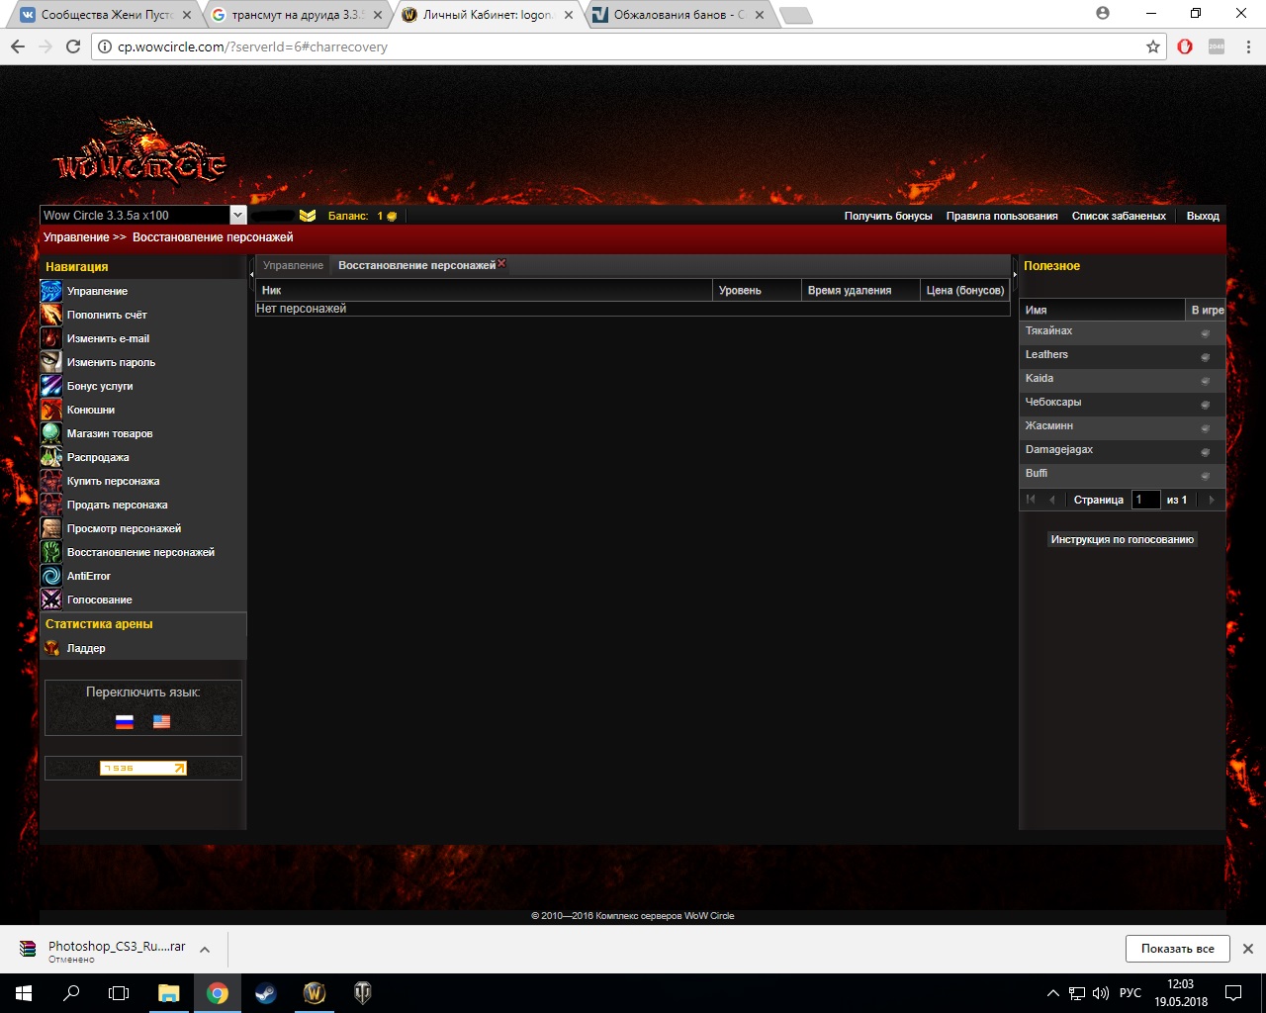The image size is (1266, 1013).
Task: Collapse the left navigation panel arrow
Action: tap(251, 273)
